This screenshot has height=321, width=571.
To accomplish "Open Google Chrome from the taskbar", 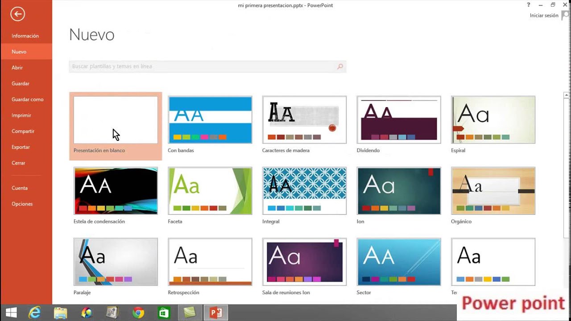I will coord(138,313).
